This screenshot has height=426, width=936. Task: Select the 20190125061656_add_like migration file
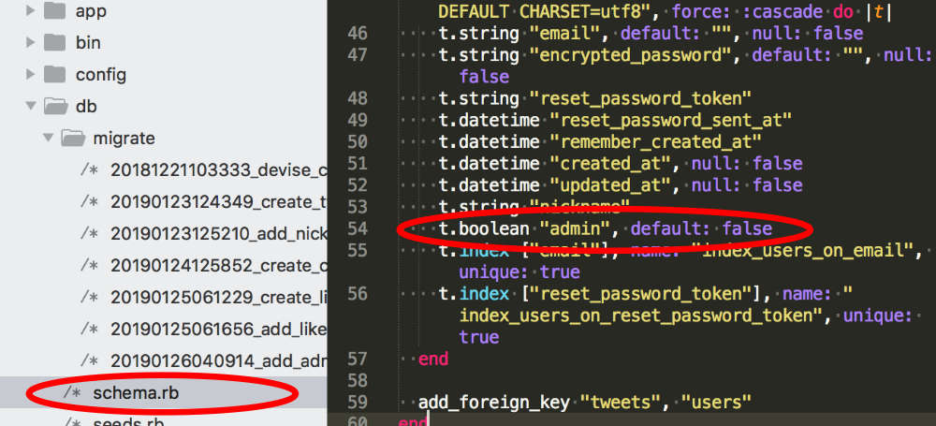click(217, 330)
